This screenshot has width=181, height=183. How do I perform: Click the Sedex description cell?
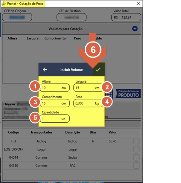coord(72,158)
